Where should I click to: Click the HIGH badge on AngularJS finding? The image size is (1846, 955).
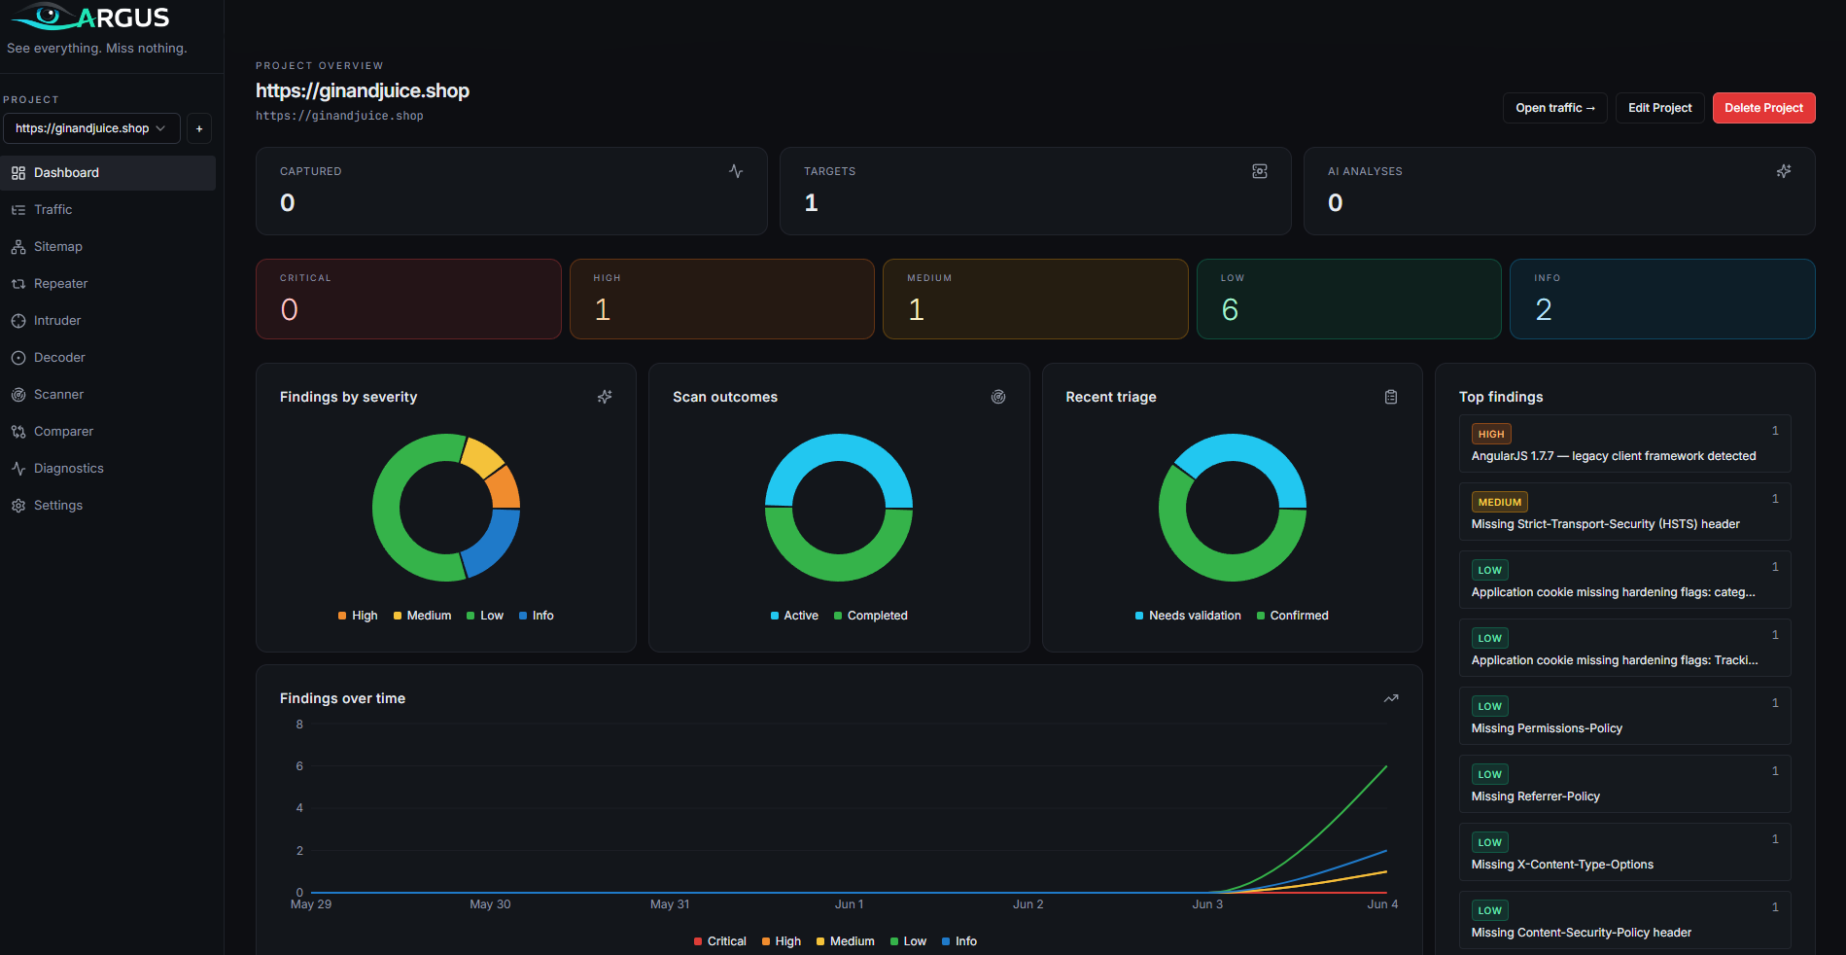coord(1491,434)
